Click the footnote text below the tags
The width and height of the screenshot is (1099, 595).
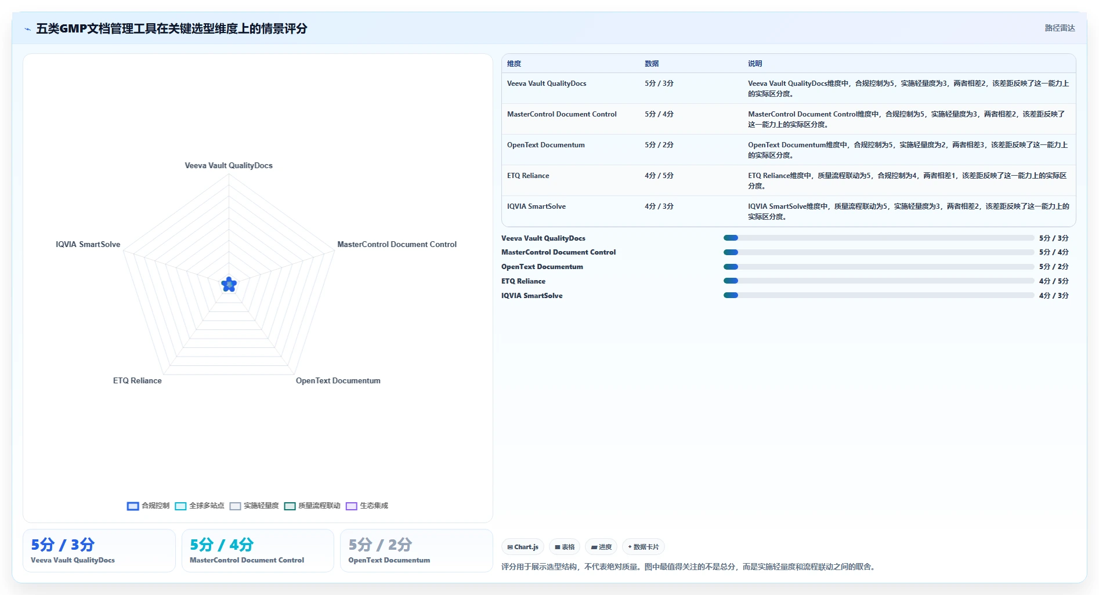coord(688,567)
